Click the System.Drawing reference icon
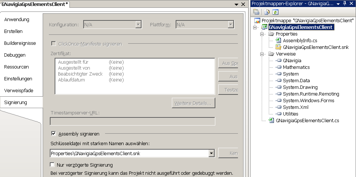356x177 pixels. click(278, 87)
